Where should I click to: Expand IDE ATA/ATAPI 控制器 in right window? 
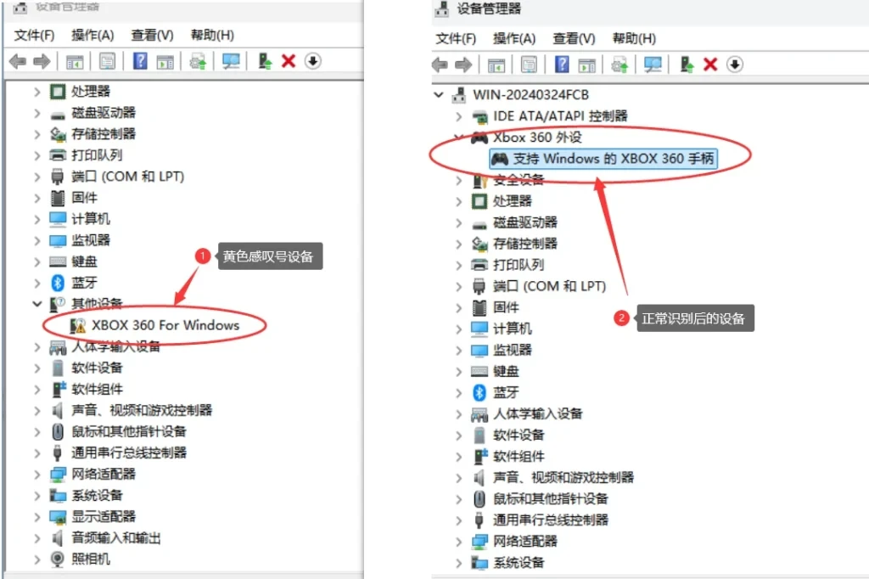(x=459, y=116)
